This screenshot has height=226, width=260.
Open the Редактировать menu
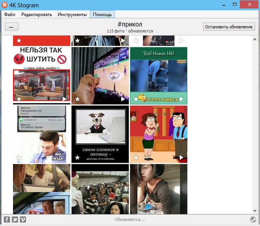tap(37, 15)
